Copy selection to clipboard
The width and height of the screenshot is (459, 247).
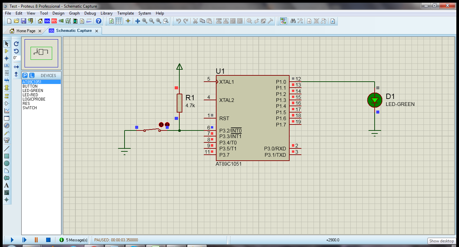202,21
